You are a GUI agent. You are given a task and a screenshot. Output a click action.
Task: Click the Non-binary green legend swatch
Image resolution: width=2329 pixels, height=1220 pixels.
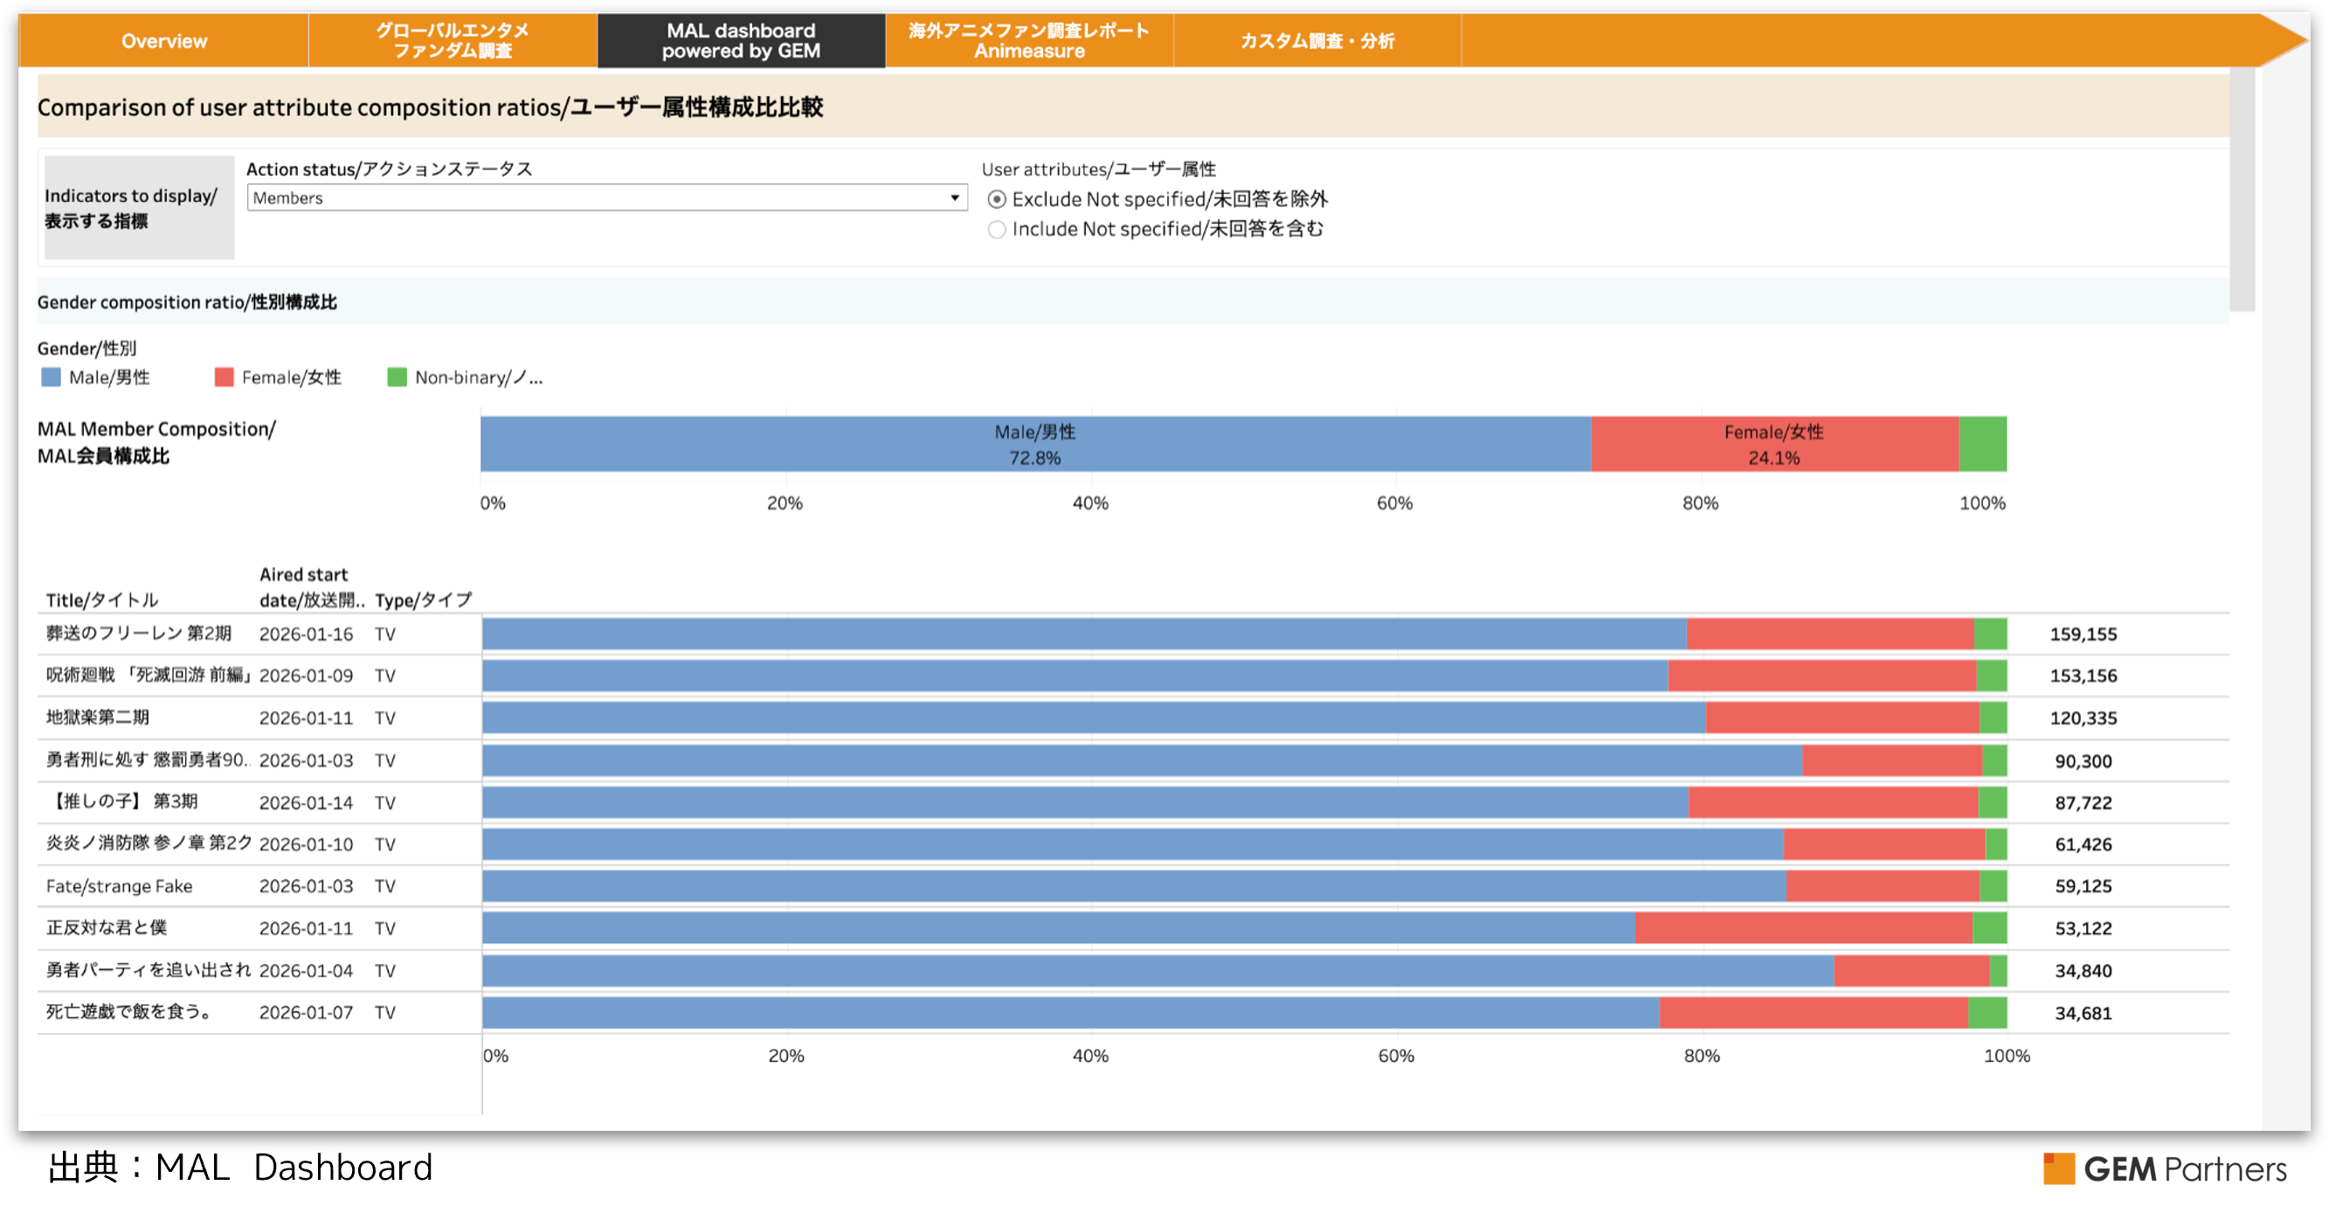click(396, 378)
